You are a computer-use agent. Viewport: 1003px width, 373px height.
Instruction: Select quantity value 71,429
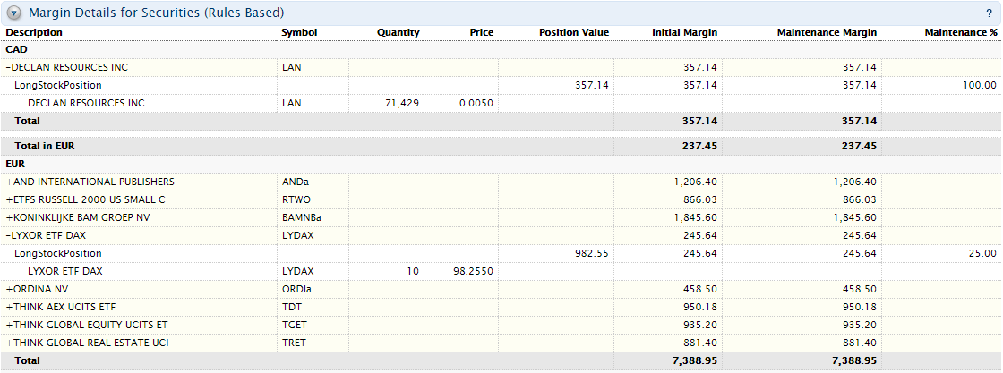(404, 103)
